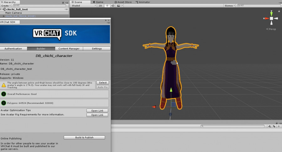The image size is (282, 152).
Task: Close the VRChat SDK floating window
Action: tap(108, 20)
